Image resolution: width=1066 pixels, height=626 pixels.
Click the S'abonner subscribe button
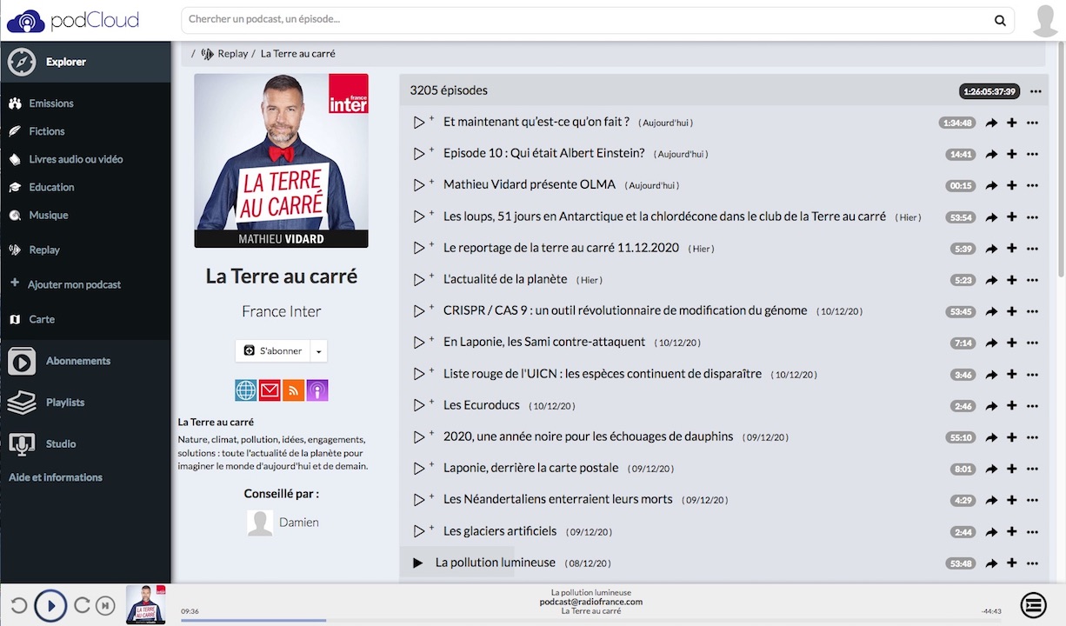tap(272, 351)
